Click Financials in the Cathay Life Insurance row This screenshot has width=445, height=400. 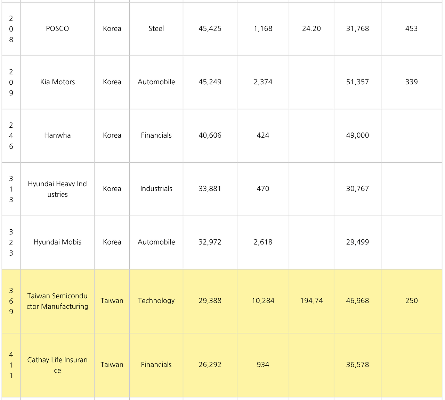(x=156, y=365)
